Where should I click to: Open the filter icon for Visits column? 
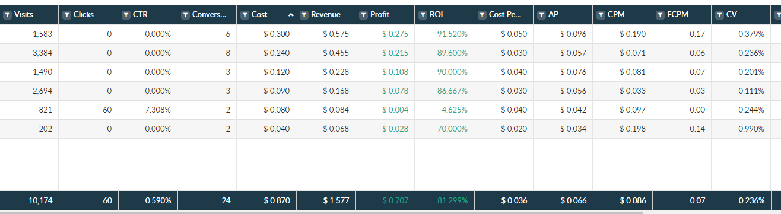pyautogui.click(x=7, y=15)
